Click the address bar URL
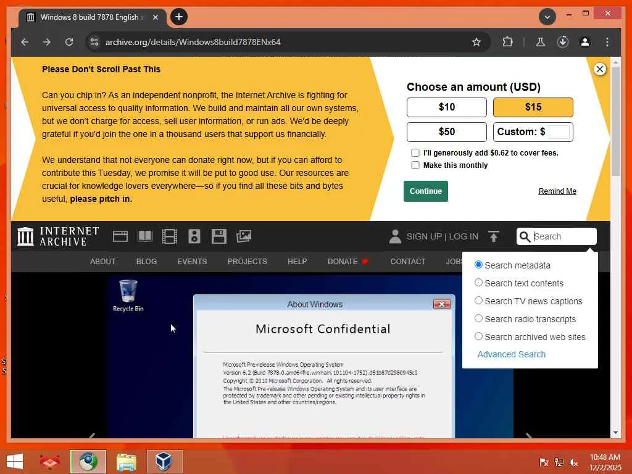Viewport: 632px width, 474px height. point(193,42)
